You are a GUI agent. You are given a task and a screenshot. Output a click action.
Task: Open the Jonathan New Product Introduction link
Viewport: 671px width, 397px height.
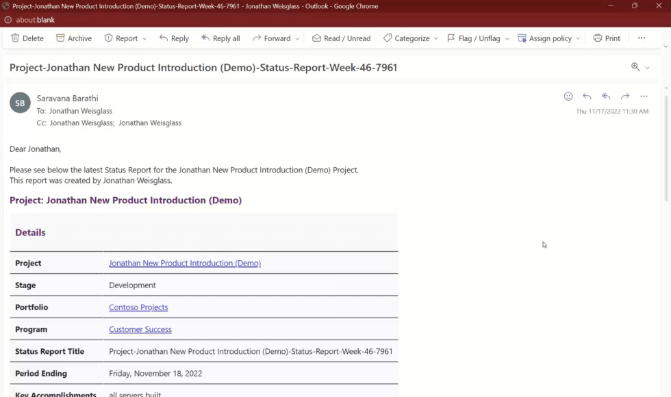(x=184, y=263)
